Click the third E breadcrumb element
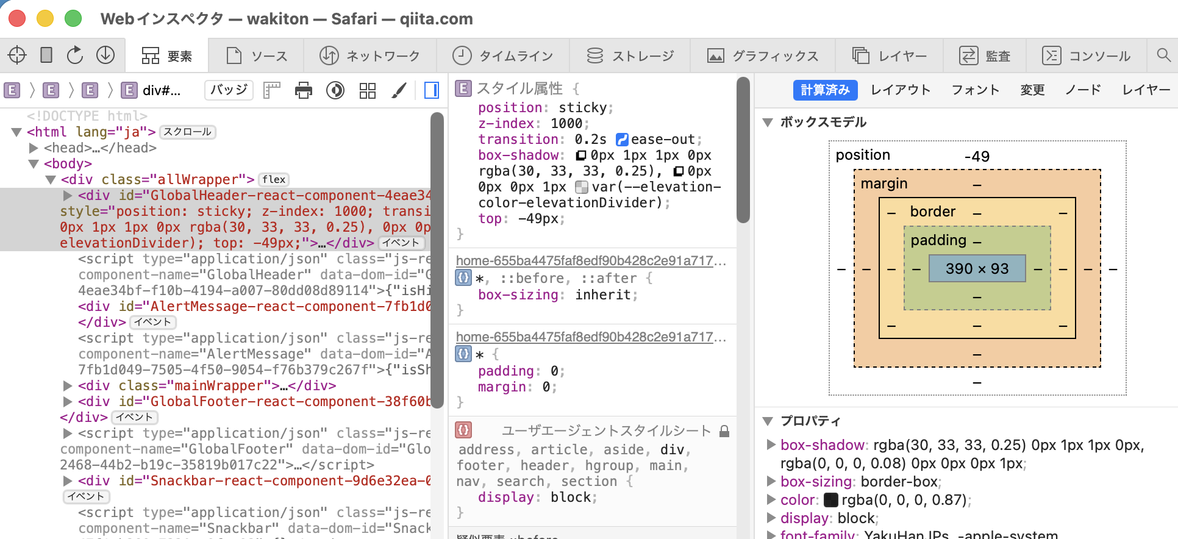Screen dimensions: 1178x539 (x=90, y=91)
